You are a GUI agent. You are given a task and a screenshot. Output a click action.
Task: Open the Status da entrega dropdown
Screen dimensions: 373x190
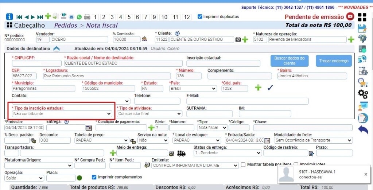pos(228,153)
